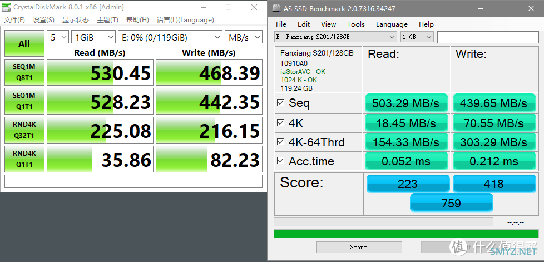
Task: Select the Fanxiang S201/128GB drive dropdown
Action: tap(335, 37)
